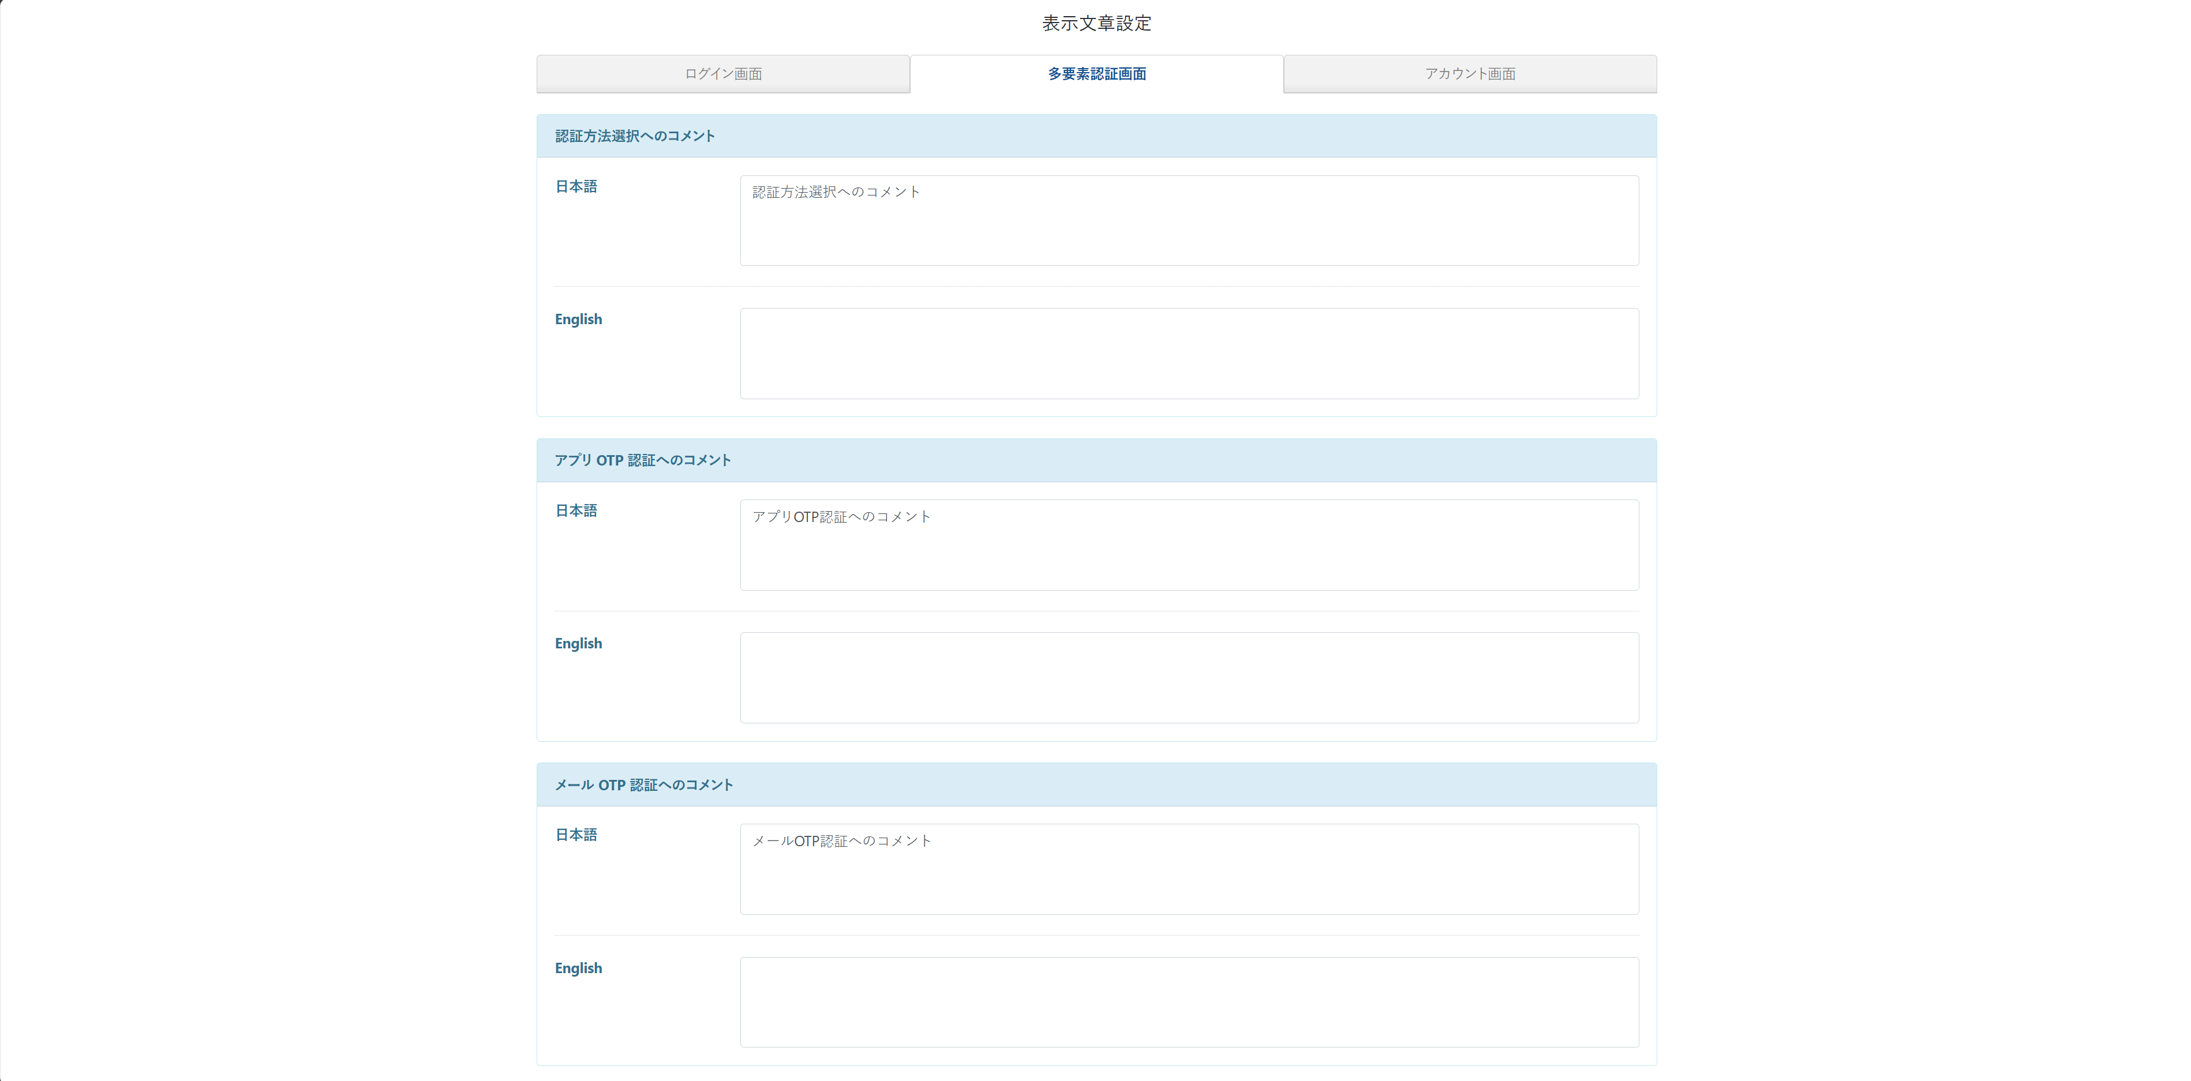
Task: Focus 日本語 textarea for 認証方法選択へのコメント
Action: [x=1189, y=221]
